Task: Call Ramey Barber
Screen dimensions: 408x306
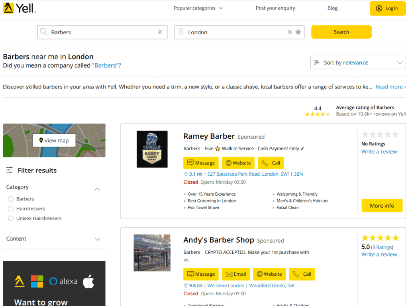Action: tap(271, 163)
